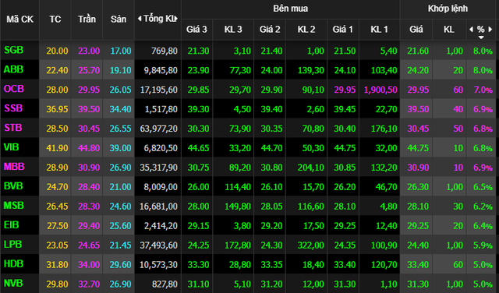Click the right arrow beside Tổng KL header
The width and height of the screenshot is (499, 293).
[x=176, y=19]
